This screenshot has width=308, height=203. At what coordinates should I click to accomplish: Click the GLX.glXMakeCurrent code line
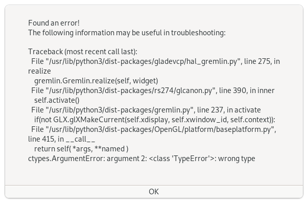point(155,120)
